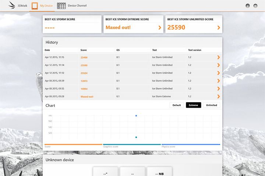
Task: Open the settings gear icon
Action: click(x=255, y=6)
